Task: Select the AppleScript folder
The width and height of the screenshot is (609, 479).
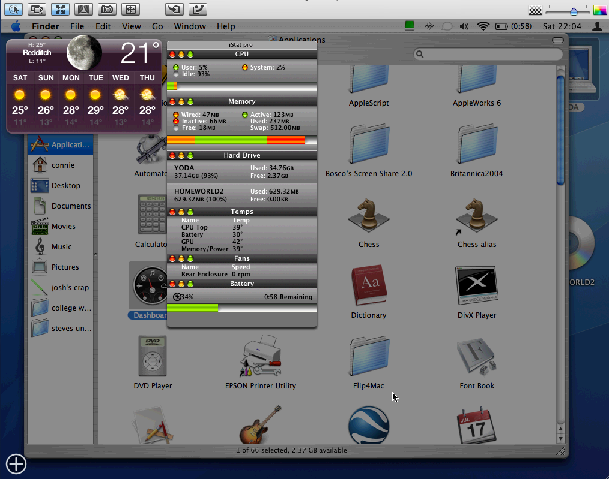Action: click(x=369, y=80)
